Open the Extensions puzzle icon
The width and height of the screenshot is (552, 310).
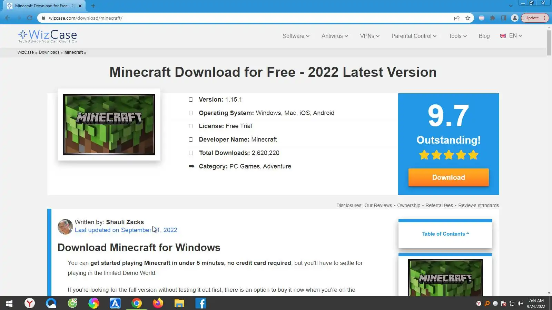tap(493, 18)
